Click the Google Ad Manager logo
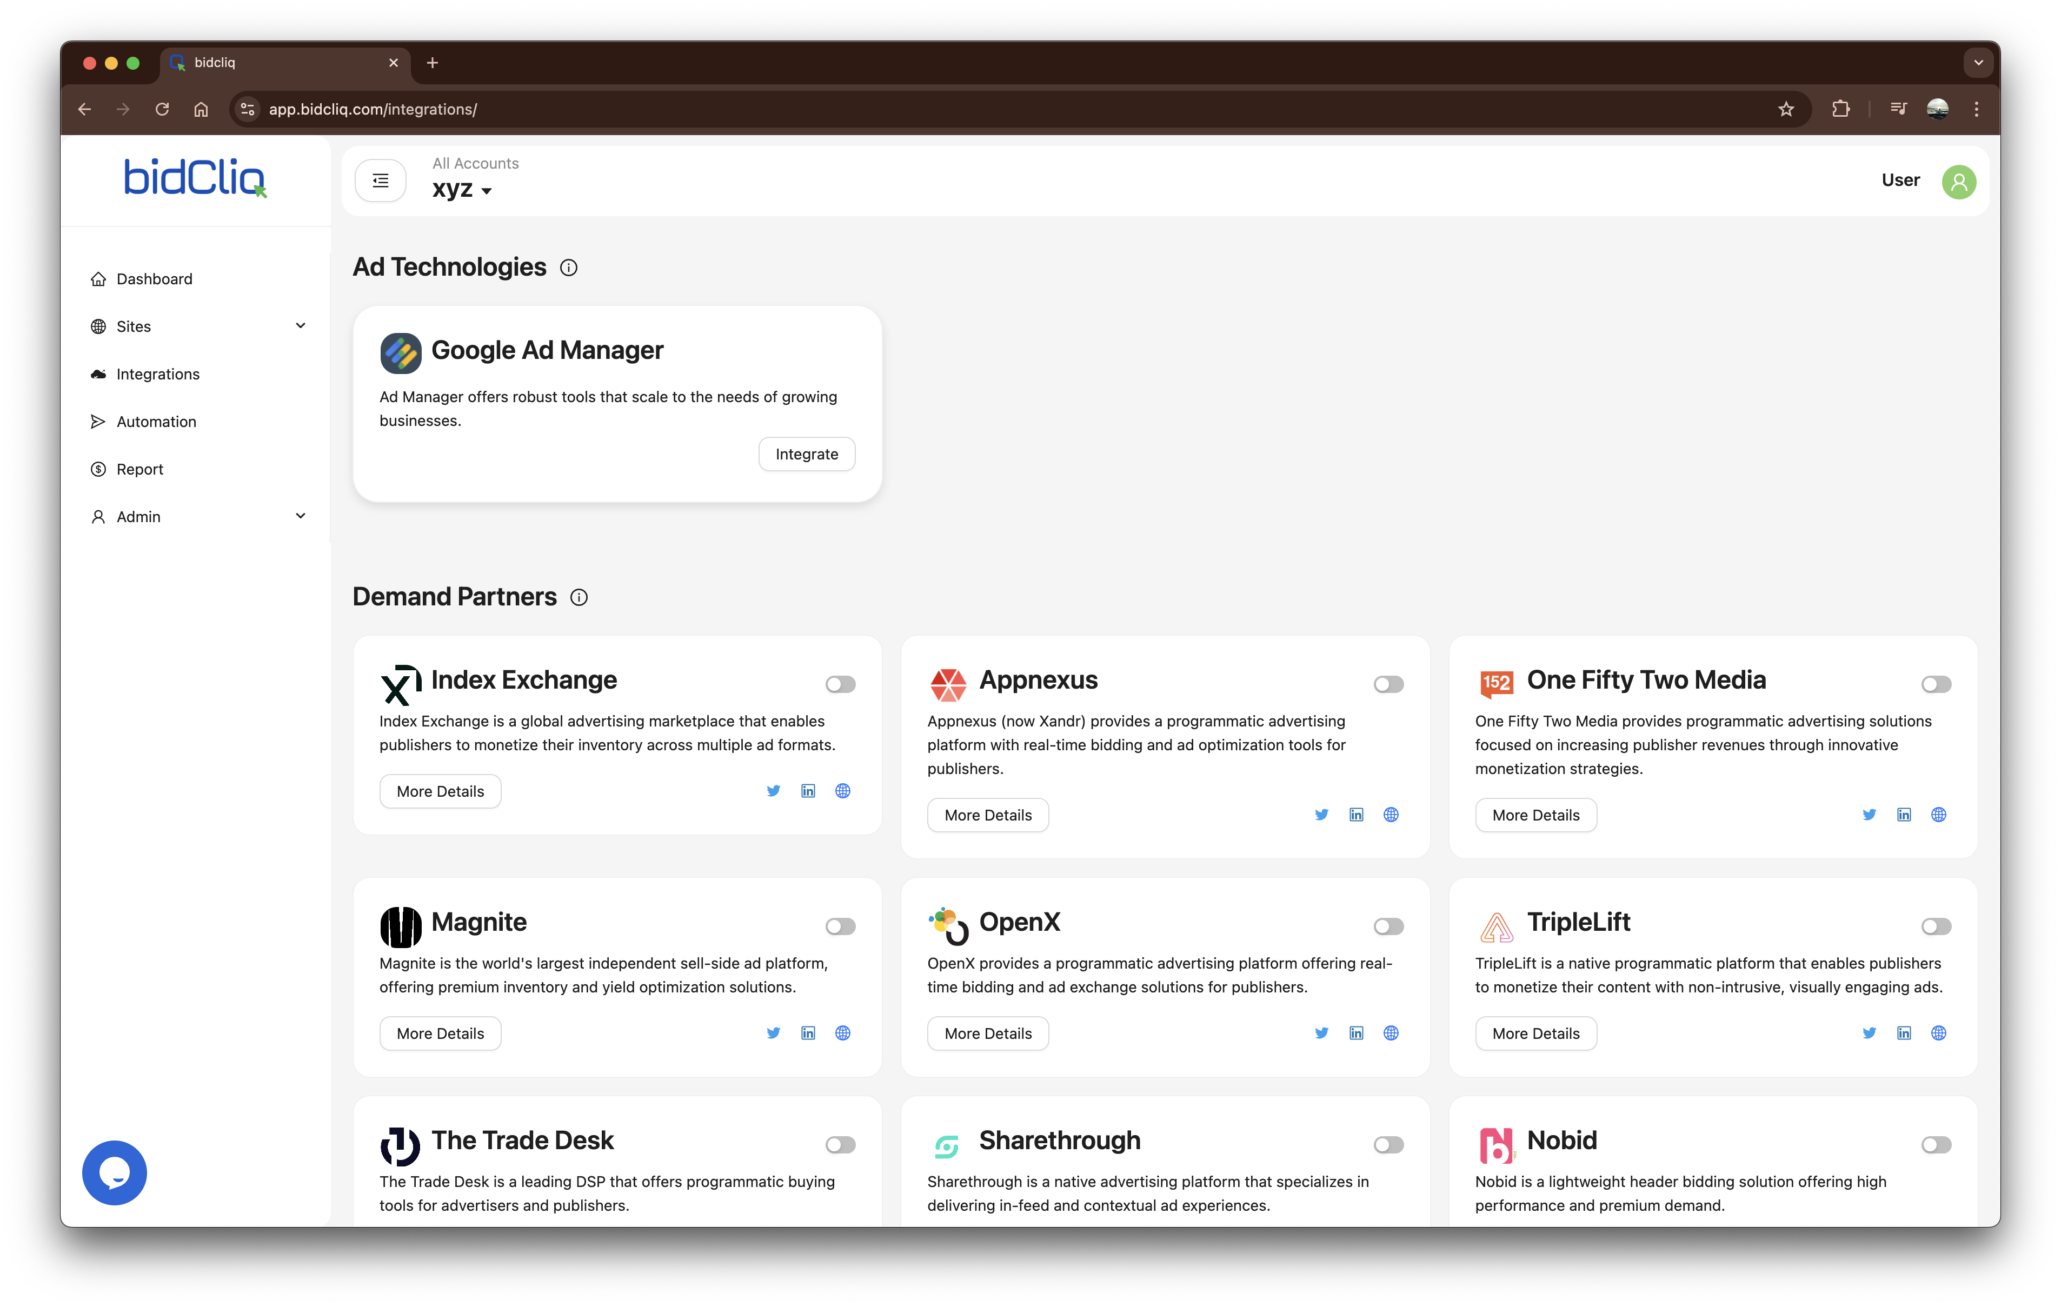Image resolution: width=2061 pixels, height=1307 pixels. click(401, 352)
